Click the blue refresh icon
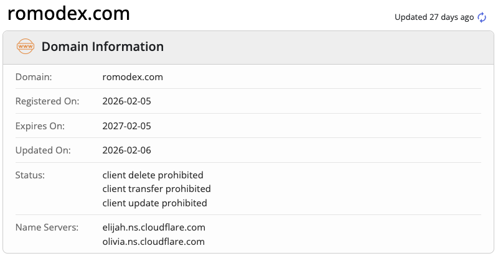503x261 pixels. click(x=482, y=17)
